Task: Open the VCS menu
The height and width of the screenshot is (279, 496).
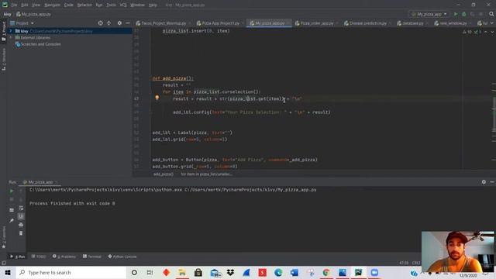Action: (123, 5)
